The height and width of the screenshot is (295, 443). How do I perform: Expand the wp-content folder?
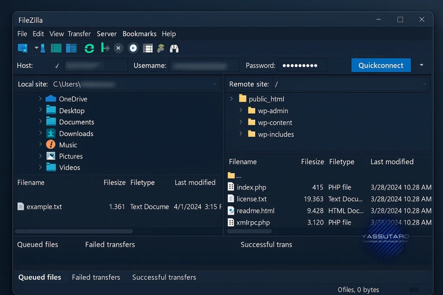[x=241, y=122]
